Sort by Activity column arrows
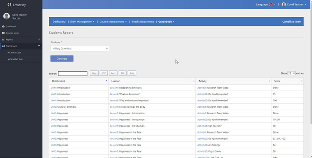The height and width of the screenshot is (158, 312). [269, 81]
